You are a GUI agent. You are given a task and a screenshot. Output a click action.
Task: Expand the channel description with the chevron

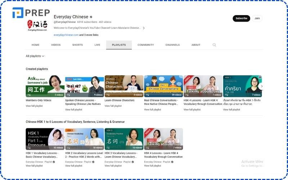click(x=144, y=28)
